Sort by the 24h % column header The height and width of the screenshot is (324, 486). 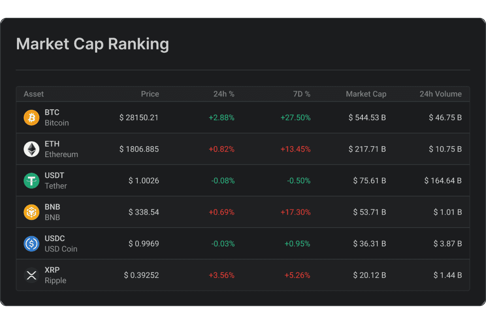(x=224, y=94)
